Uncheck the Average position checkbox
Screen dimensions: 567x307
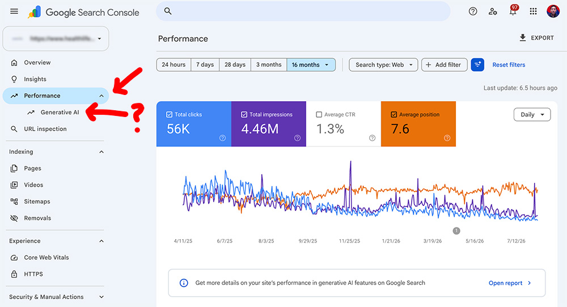pyautogui.click(x=394, y=114)
